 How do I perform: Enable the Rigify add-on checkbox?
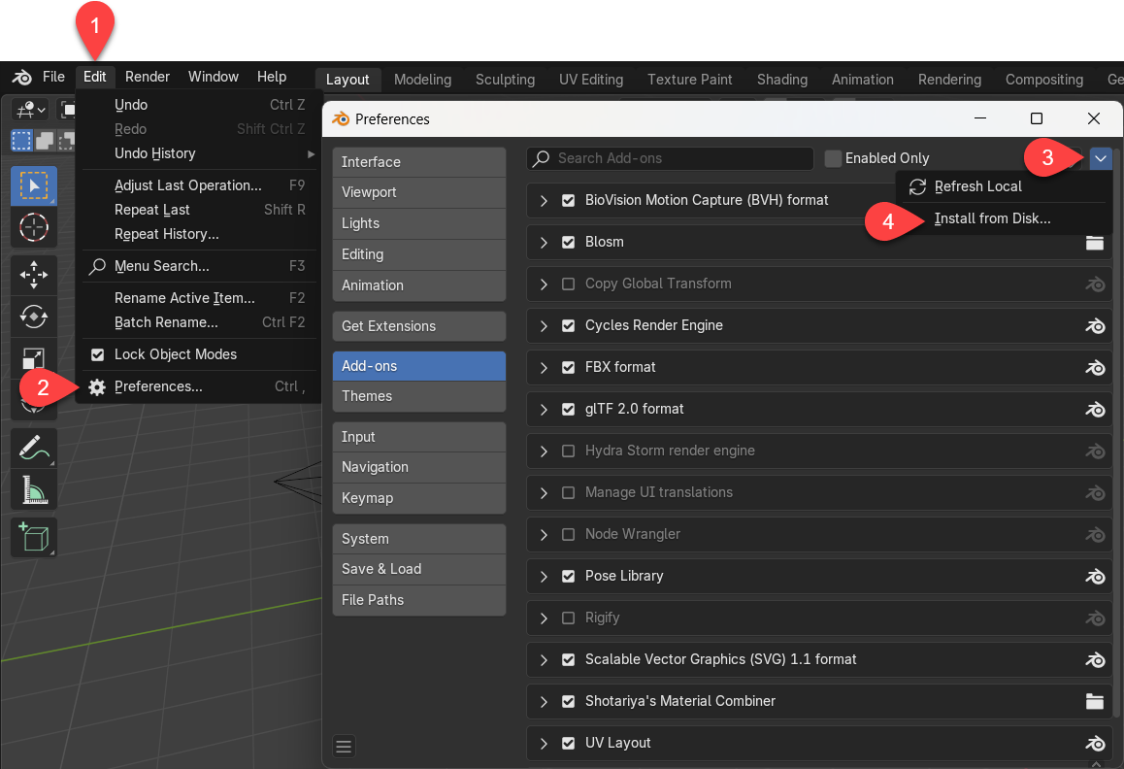[x=569, y=618]
